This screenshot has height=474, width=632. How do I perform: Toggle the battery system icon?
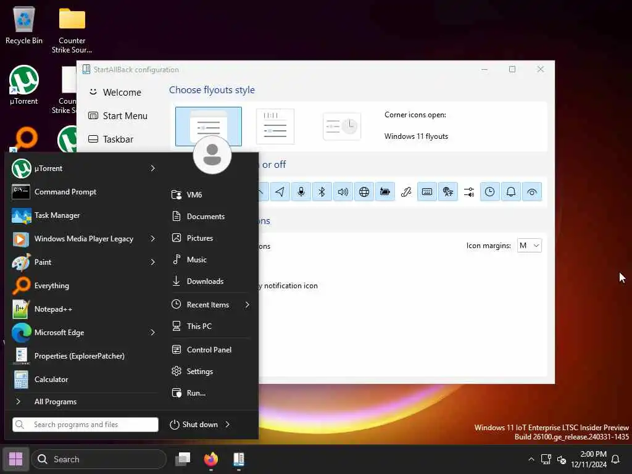pos(385,192)
